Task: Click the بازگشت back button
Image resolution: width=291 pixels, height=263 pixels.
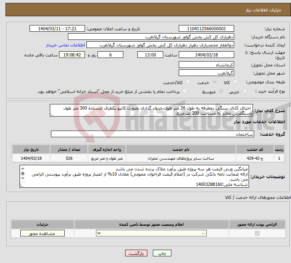Action: coord(136,253)
